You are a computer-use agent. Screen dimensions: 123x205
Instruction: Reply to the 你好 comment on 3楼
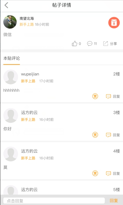[x=113, y=135]
